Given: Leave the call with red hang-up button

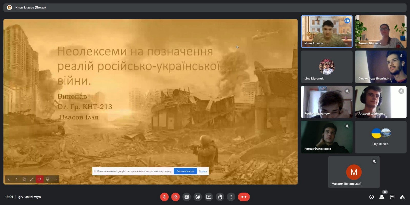Looking at the screenshot, I should pos(244,197).
